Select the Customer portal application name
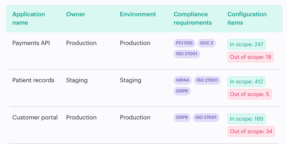Screen dimensions: 287x144 coord(35,117)
